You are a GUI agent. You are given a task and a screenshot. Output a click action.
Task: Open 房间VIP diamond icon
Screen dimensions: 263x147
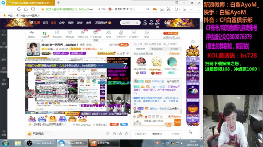click(70, 34)
